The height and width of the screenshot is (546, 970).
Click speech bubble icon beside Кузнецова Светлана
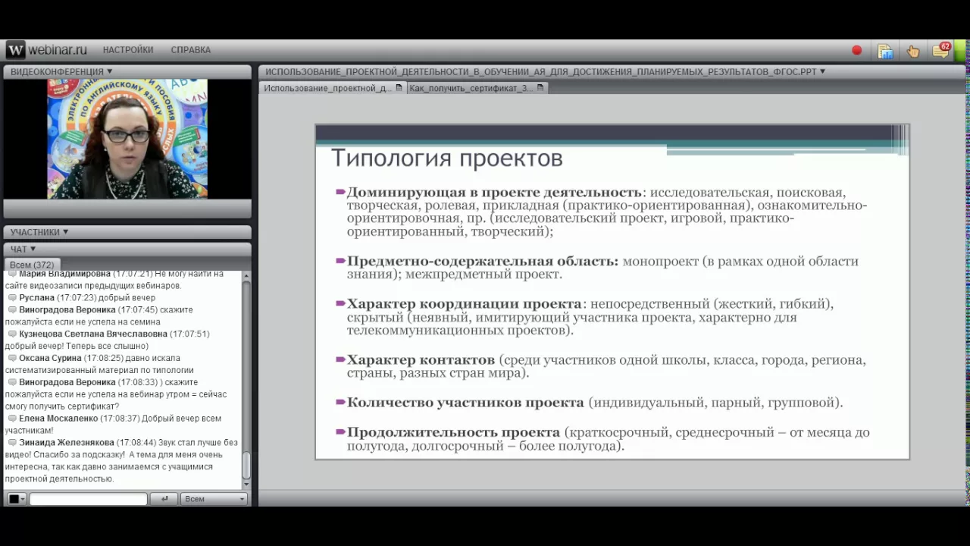click(x=12, y=334)
